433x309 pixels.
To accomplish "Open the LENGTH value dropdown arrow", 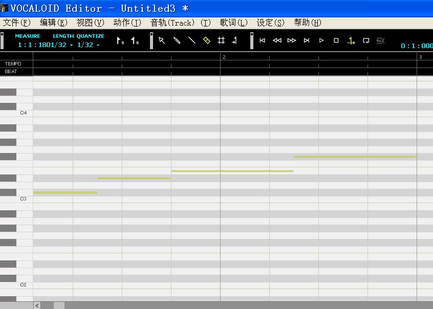I will click(x=71, y=46).
